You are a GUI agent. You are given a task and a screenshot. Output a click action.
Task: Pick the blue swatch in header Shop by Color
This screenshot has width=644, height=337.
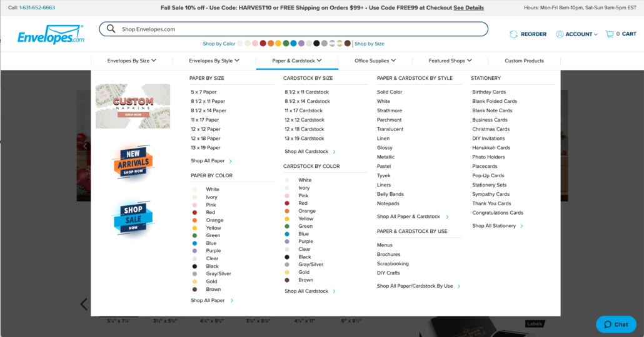294,44
